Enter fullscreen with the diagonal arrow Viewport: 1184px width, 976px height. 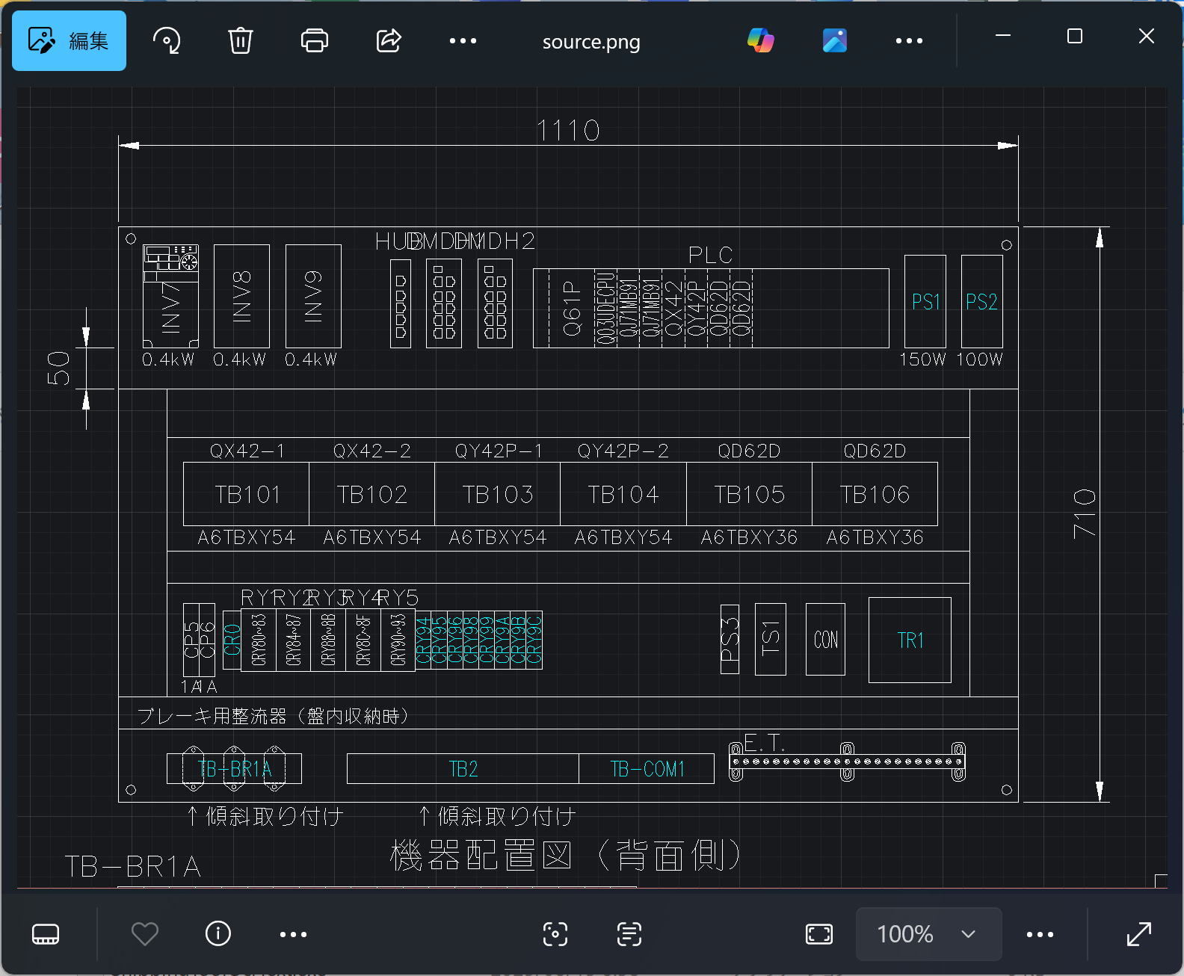(x=1138, y=934)
